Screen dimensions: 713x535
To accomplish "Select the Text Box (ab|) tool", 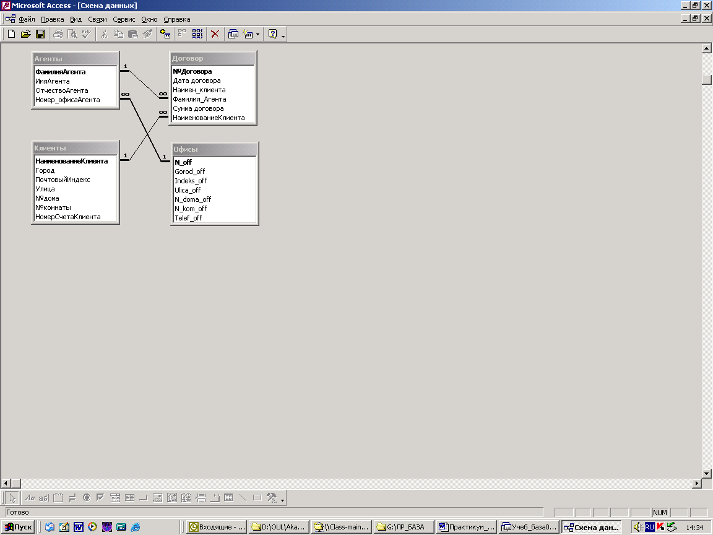I will click(x=44, y=498).
